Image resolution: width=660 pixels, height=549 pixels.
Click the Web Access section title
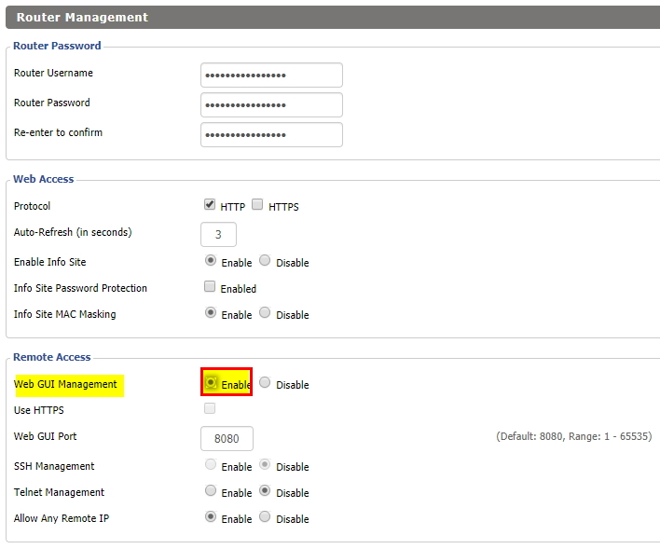tap(44, 179)
